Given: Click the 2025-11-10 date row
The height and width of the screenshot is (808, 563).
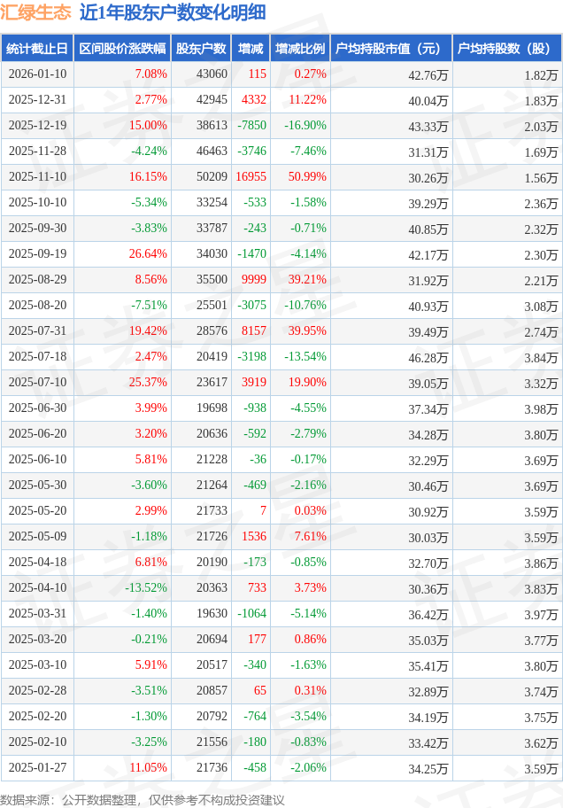Looking at the screenshot, I should click(x=37, y=177).
